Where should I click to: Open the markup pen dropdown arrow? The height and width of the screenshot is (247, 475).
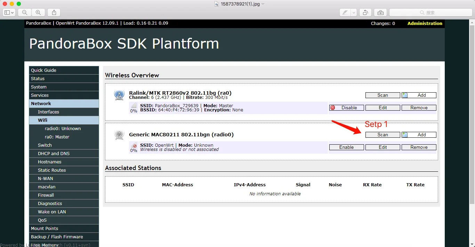pyautogui.click(x=354, y=12)
